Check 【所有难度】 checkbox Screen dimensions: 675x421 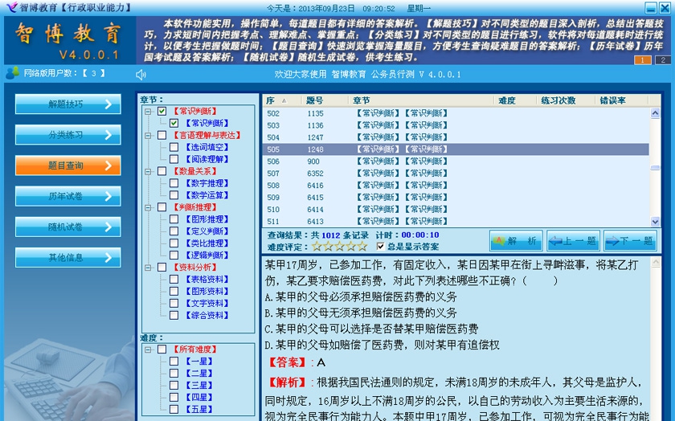[x=162, y=349]
